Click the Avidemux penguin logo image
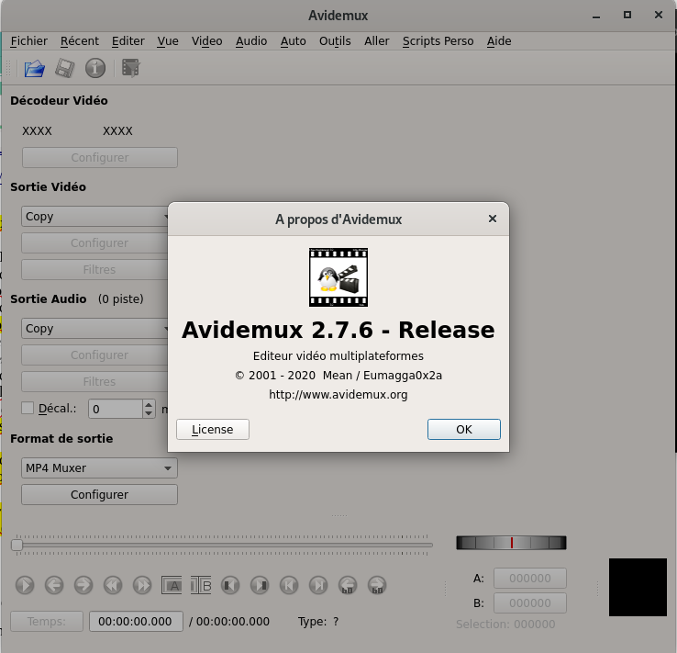Viewport: 677px width, 653px height. 338,277
